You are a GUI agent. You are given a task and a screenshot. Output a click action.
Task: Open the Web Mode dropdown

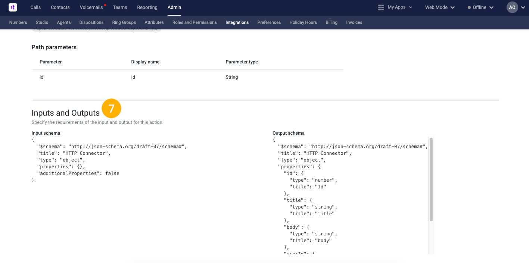[440, 7]
